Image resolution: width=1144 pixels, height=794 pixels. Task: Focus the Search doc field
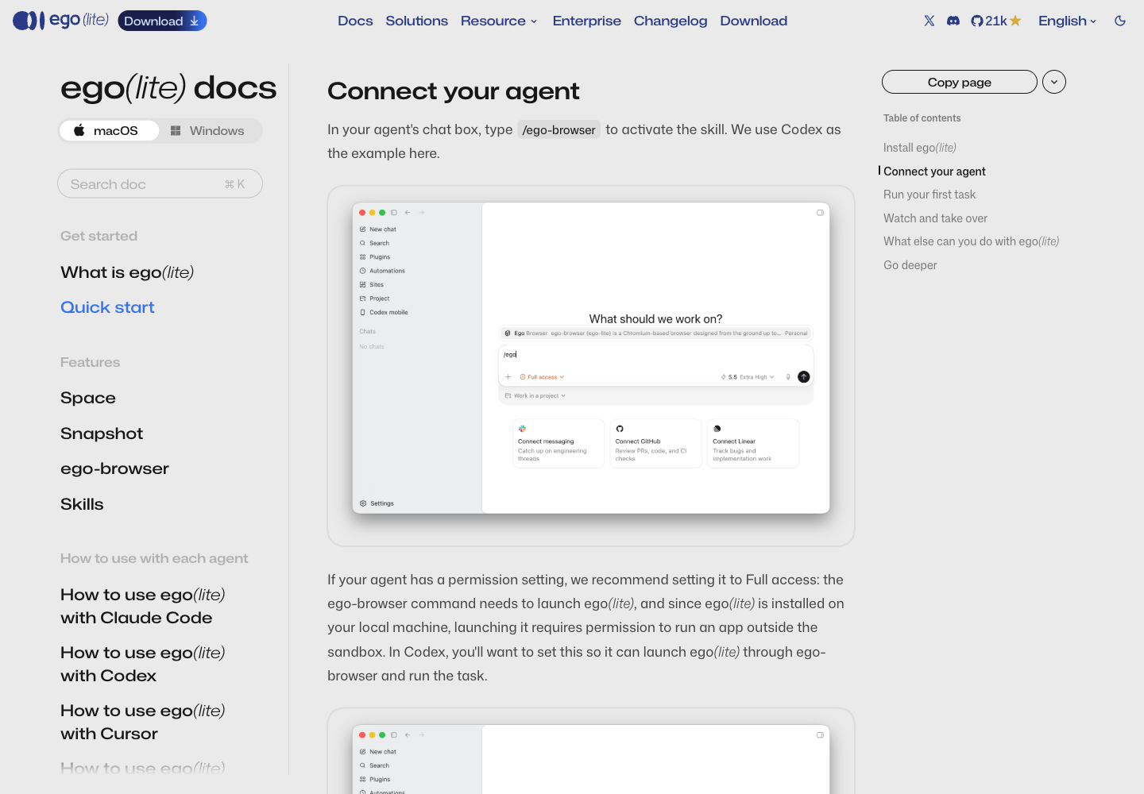click(x=160, y=183)
